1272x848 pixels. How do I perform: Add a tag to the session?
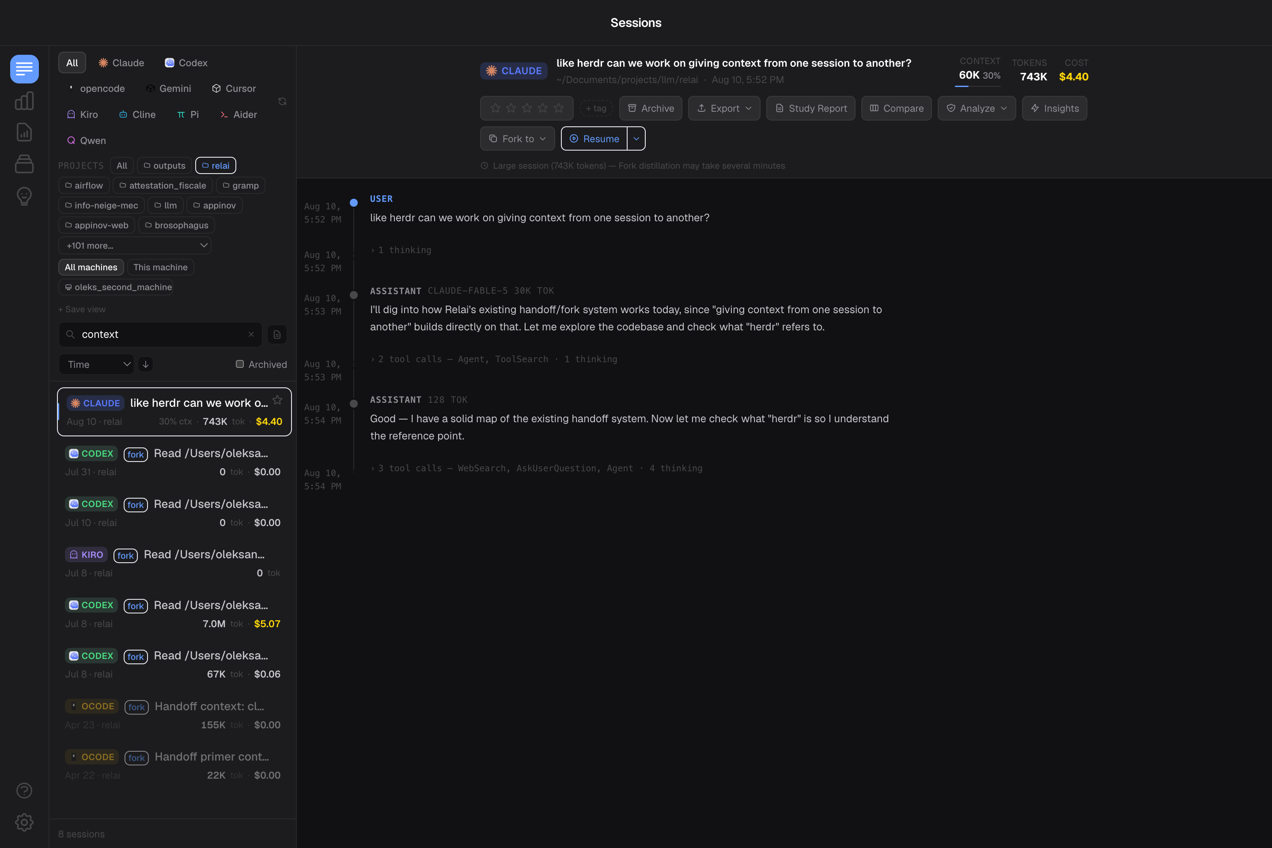(596, 108)
